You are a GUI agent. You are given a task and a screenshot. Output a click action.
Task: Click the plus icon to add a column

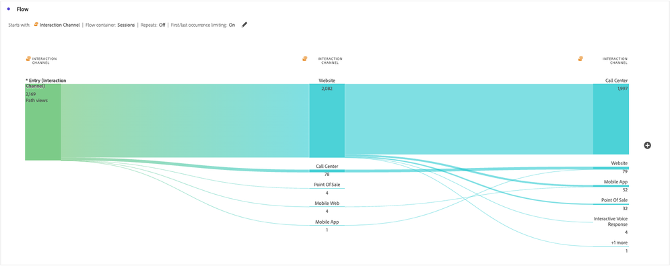pos(647,145)
